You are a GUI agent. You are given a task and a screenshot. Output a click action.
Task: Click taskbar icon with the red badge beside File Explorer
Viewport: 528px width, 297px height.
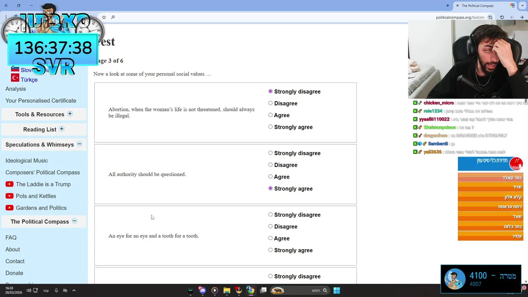click(x=238, y=290)
